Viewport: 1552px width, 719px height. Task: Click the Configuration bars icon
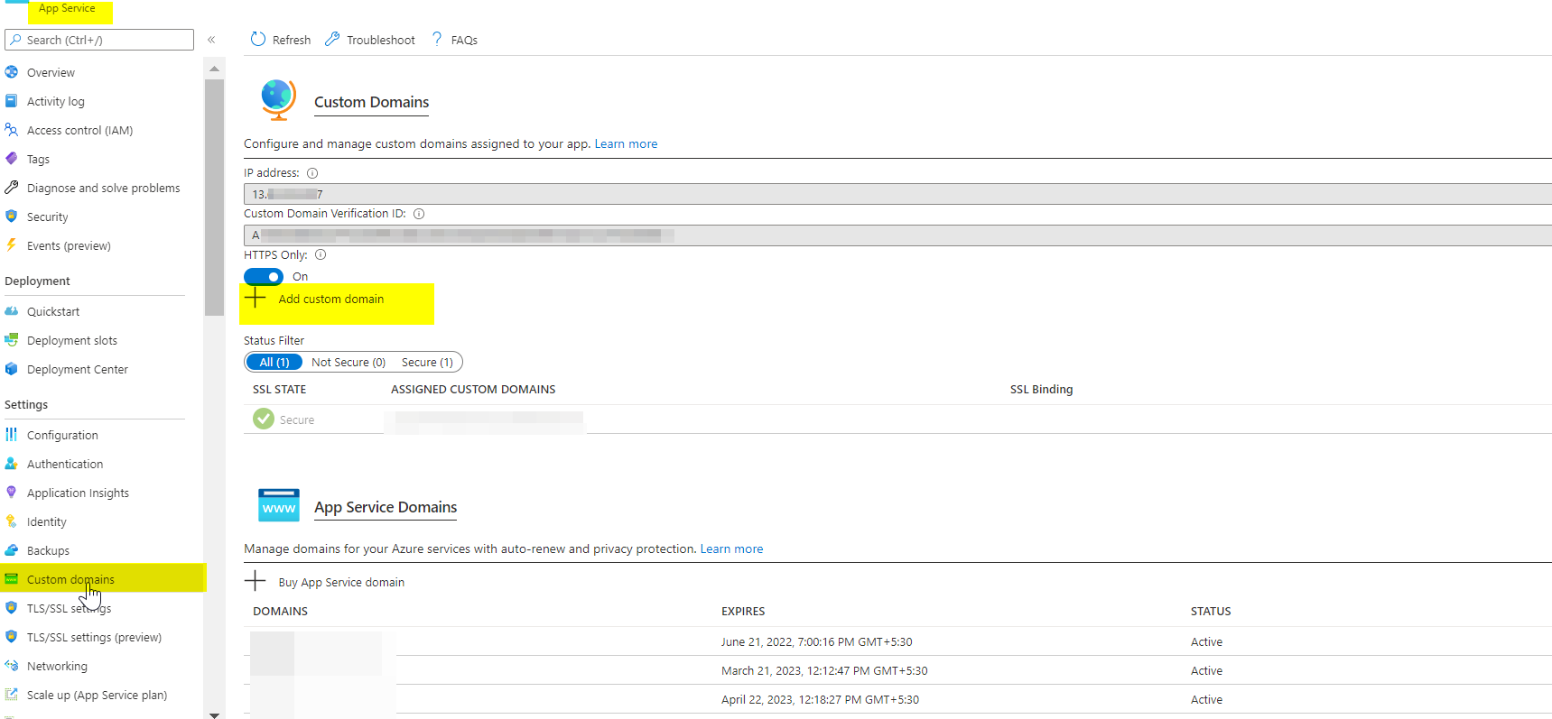12,435
